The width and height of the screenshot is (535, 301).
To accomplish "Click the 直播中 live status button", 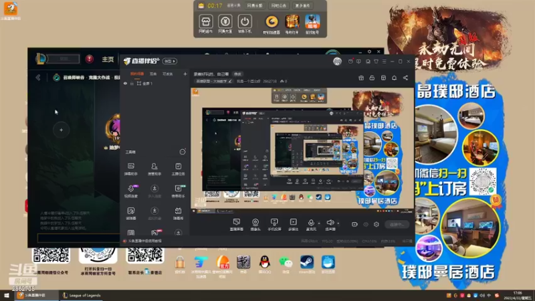I will tap(397, 224).
